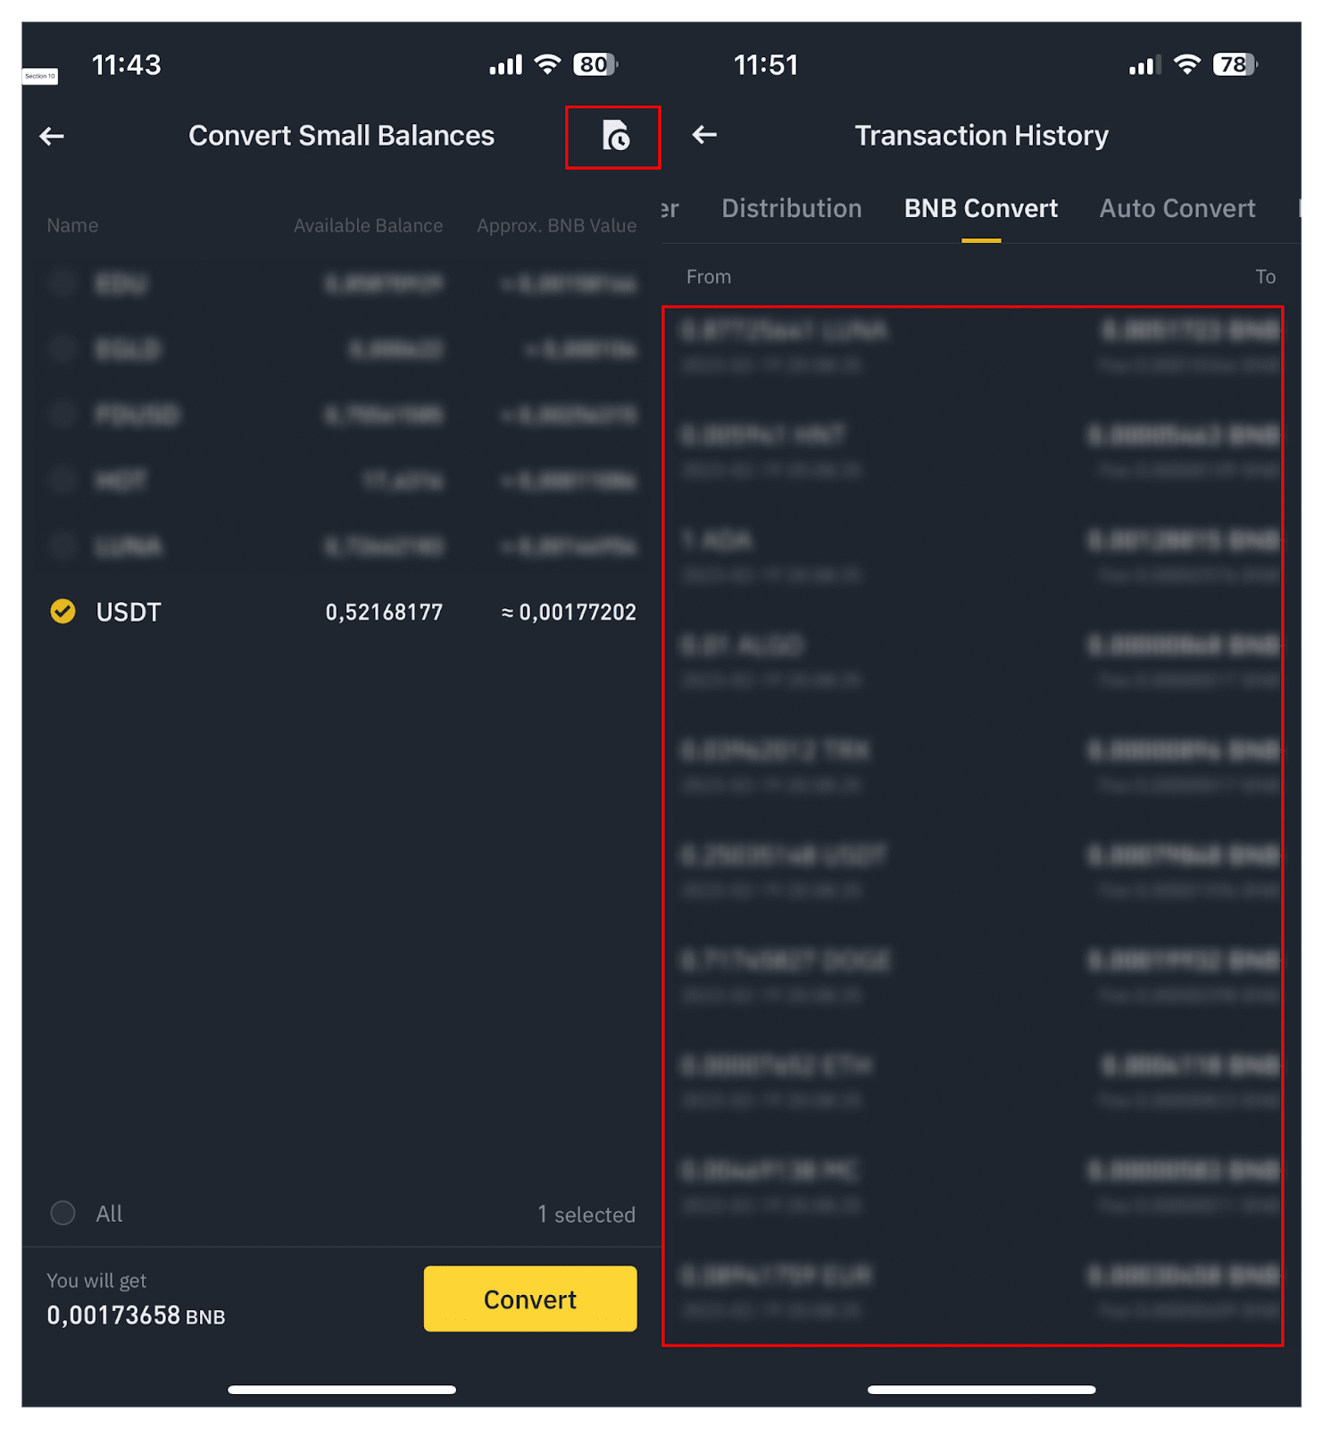This screenshot has width=1323, height=1429.
Task: Toggle the first blurred coin row checkbox
Action: [x=62, y=284]
